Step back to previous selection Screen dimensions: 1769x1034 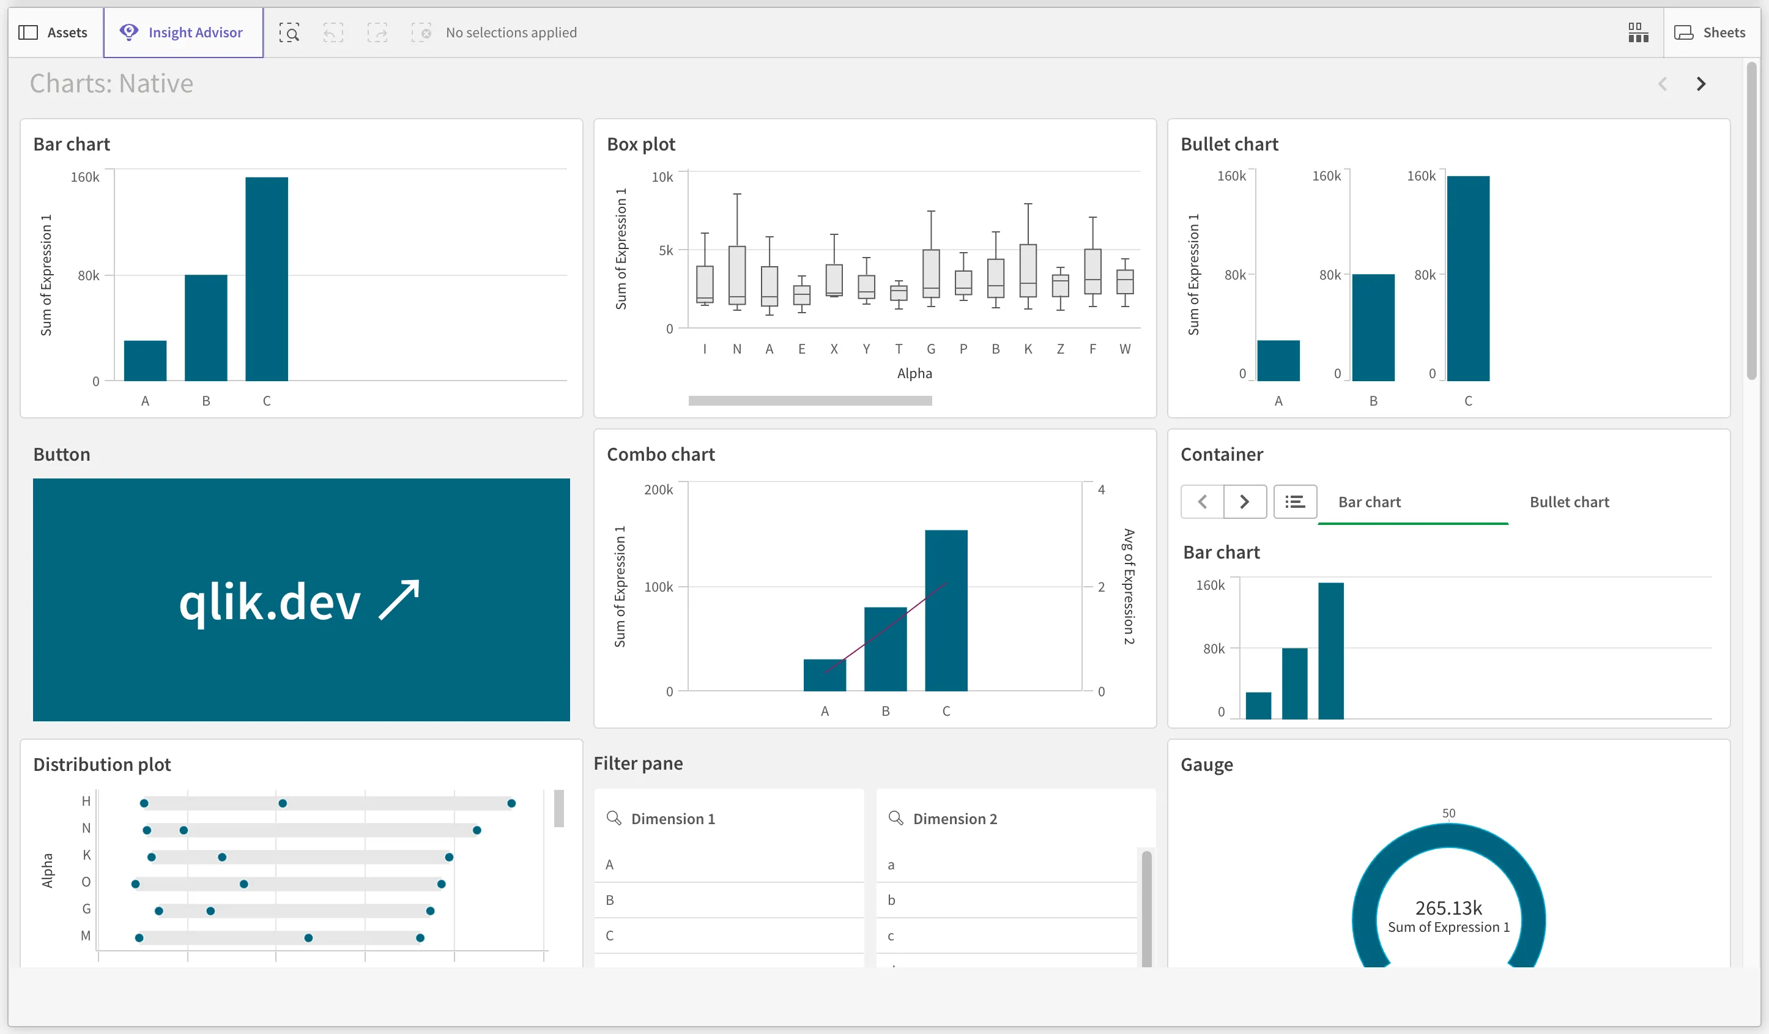[333, 32]
